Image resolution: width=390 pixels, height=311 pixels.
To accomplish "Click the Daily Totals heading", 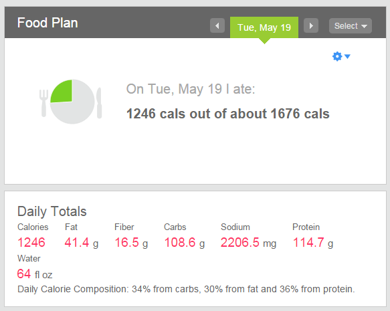I will (x=52, y=211).
